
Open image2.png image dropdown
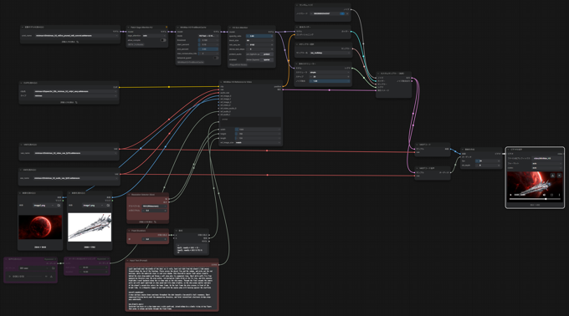(x=44, y=206)
